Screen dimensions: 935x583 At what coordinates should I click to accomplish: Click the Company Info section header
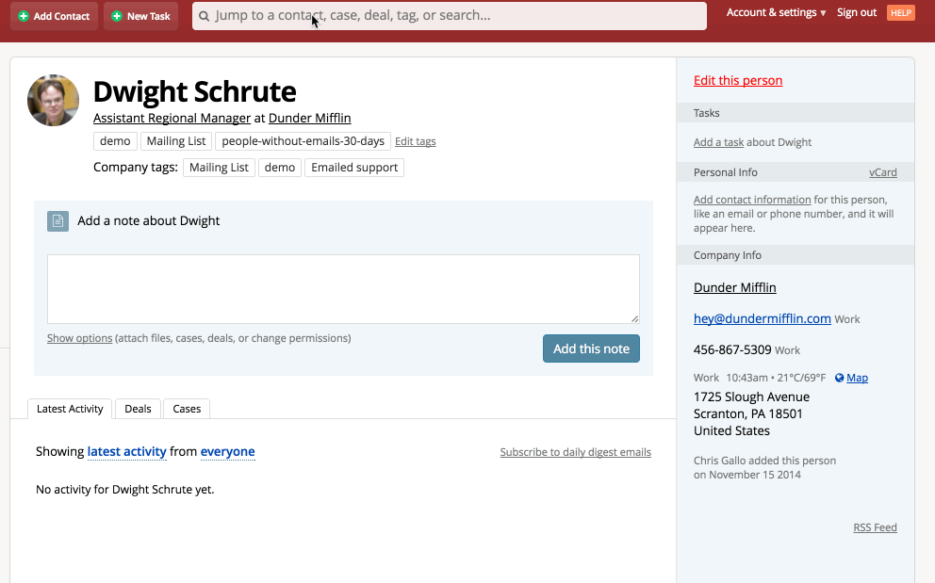coord(795,255)
